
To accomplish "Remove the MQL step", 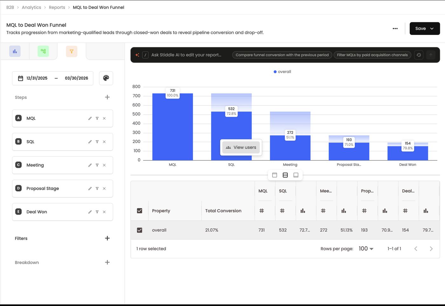I will 104,118.
